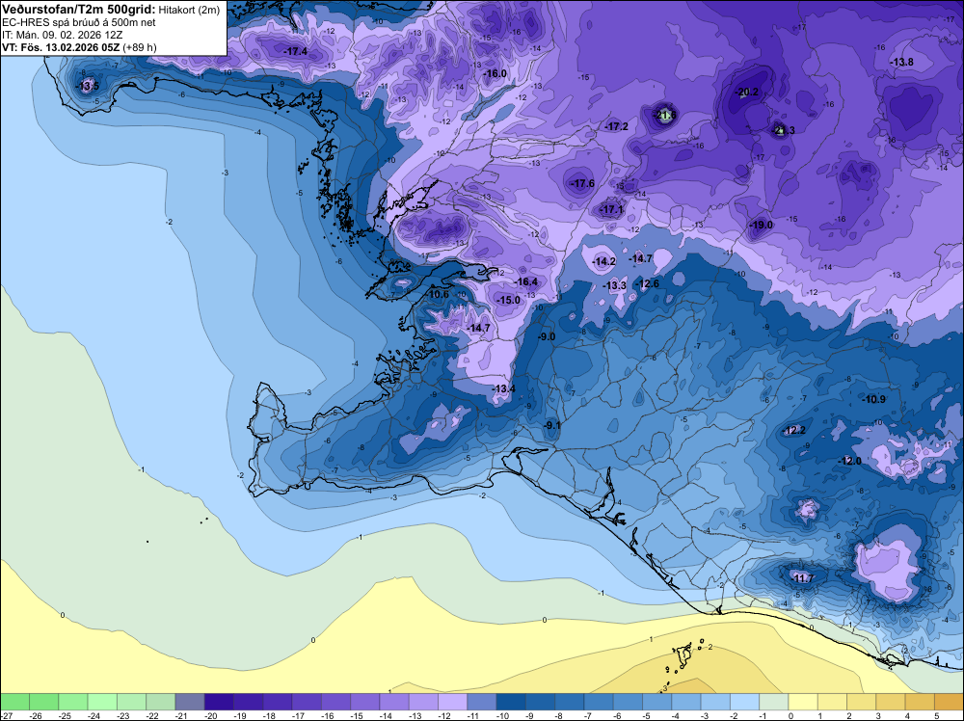Click the "Hitakort (2m)" label in header
This screenshot has height=721, width=964.
click(189, 10)
